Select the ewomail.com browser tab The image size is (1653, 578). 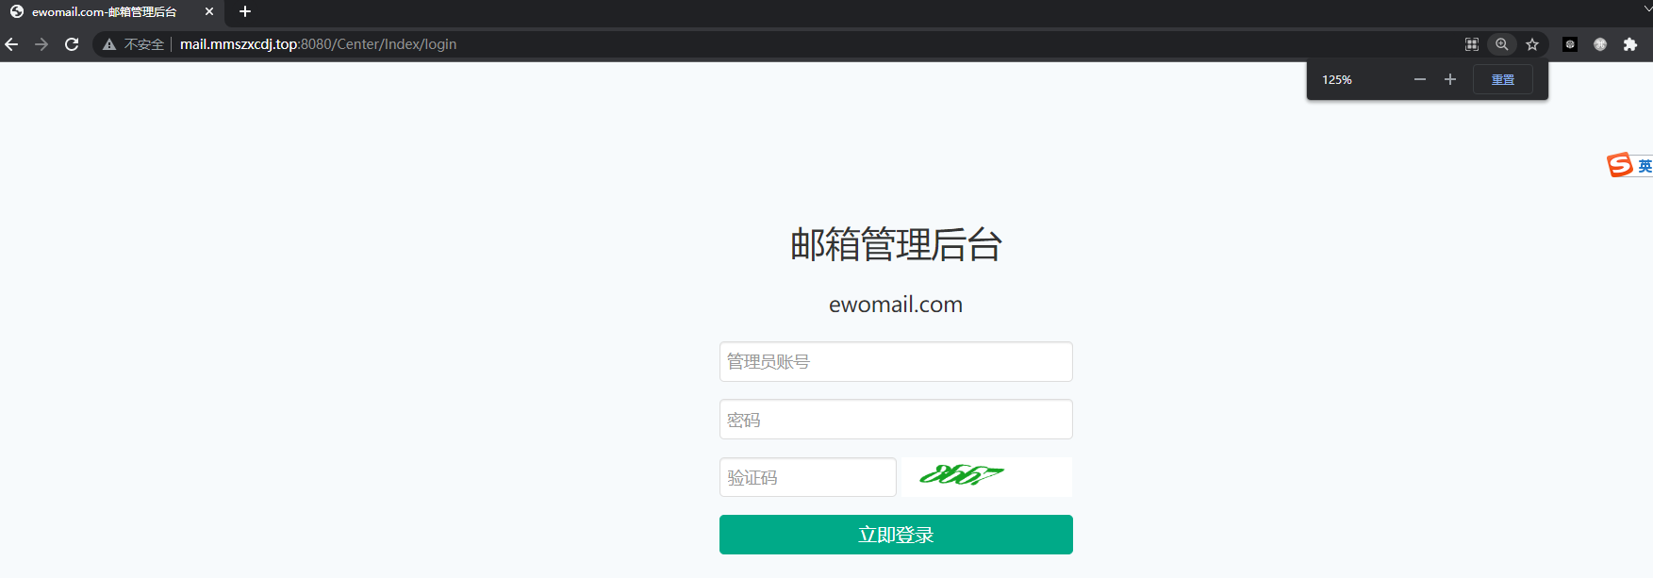(104, 12)
